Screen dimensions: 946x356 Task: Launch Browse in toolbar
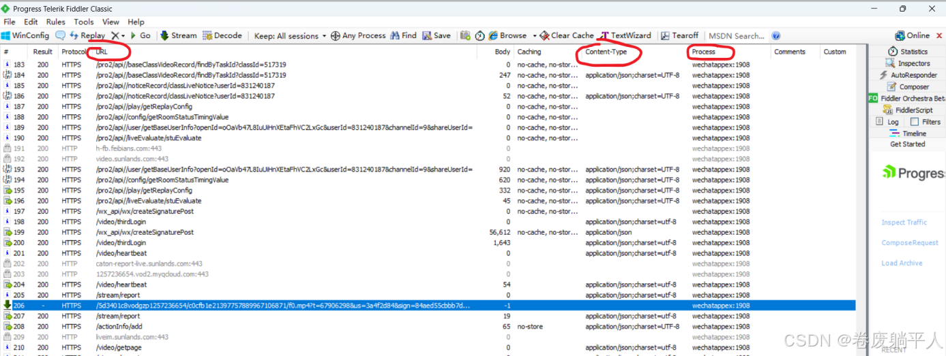(x=507, y=35)
